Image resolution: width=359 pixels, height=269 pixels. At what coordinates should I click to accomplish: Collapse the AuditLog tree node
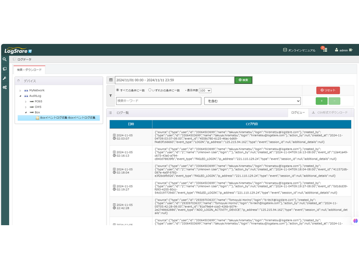(x=20, y=96)
